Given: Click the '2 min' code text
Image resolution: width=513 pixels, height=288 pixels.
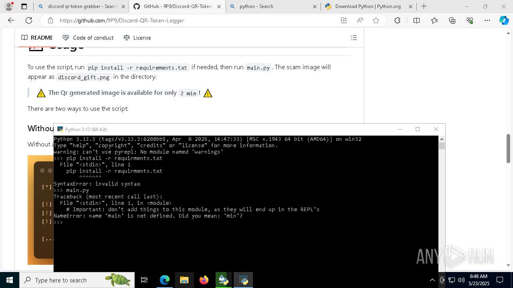Looking at the screenshot, I should pyautogui.click(x=188, y=93).
